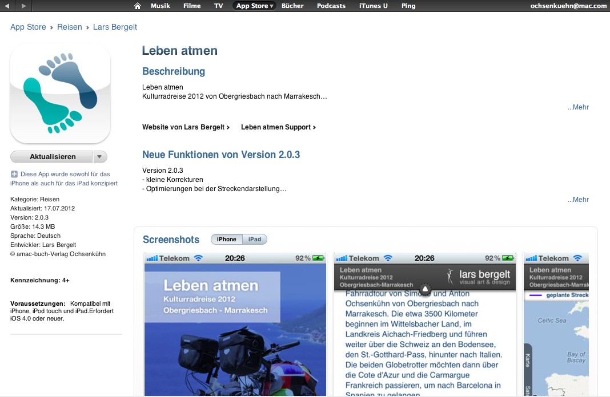610x397 pixels.
Task: Click the text Aktualisiert: 17.07.2012
Action: point(42,208)
